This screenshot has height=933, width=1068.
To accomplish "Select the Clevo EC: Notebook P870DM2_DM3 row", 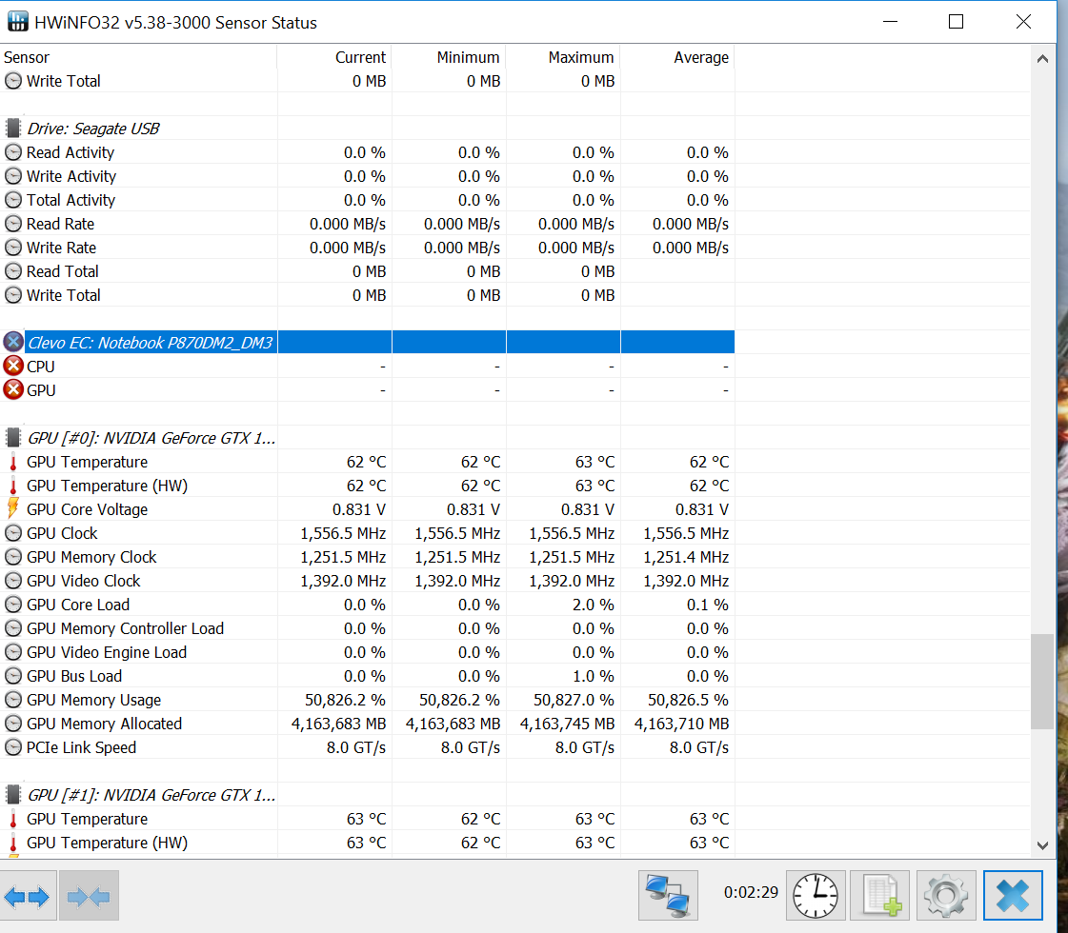I will [367, 342].
